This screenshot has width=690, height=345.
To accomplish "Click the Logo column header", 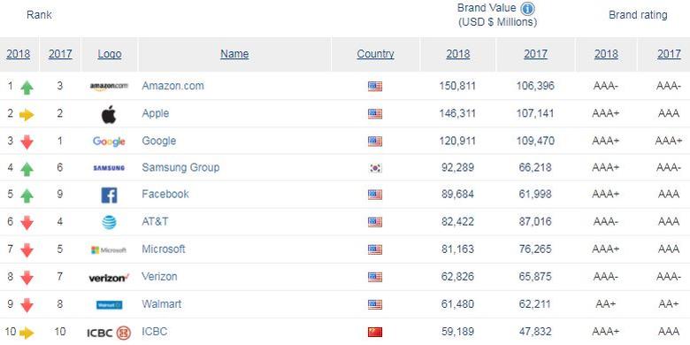I will (x=110, y=54).
